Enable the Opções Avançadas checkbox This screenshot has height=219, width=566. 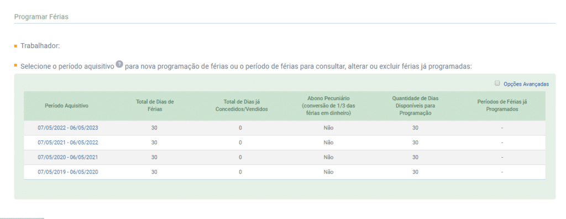click(x=497, y=84)
